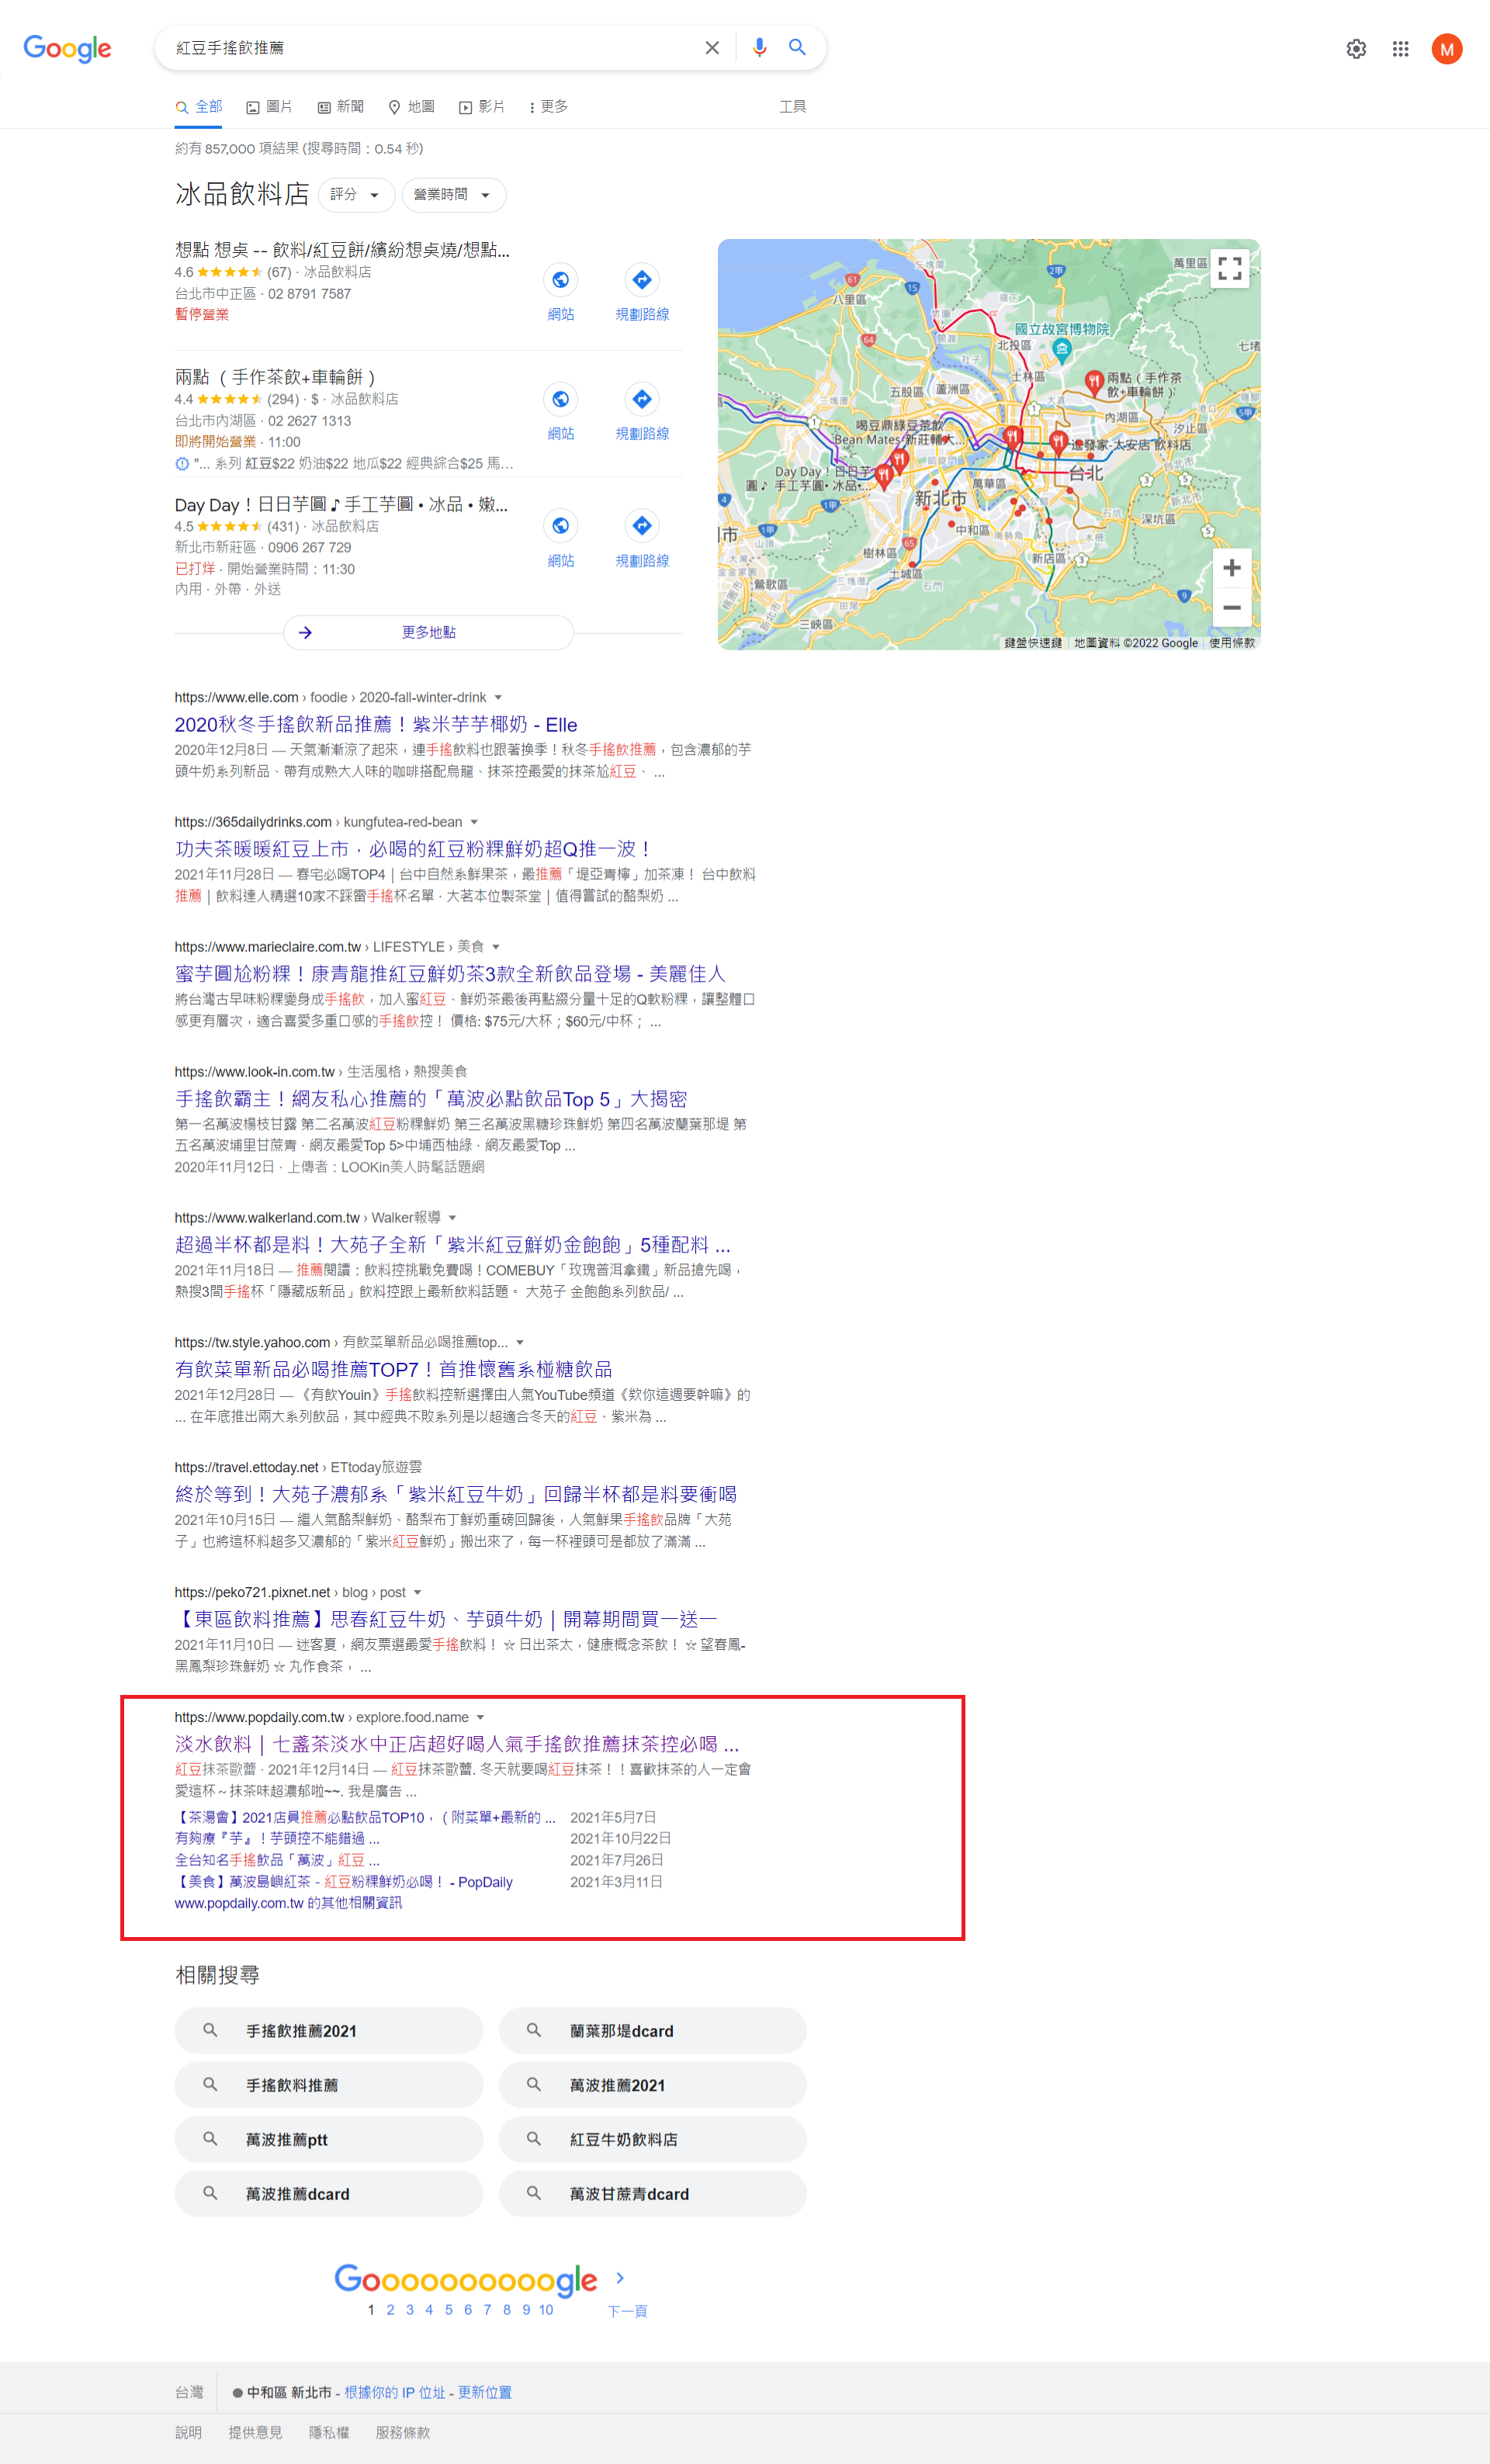Open Google settings gear
The width and height of the screenshot is (1490, 2464).
pyautogui.click(x=1356, y=49)
